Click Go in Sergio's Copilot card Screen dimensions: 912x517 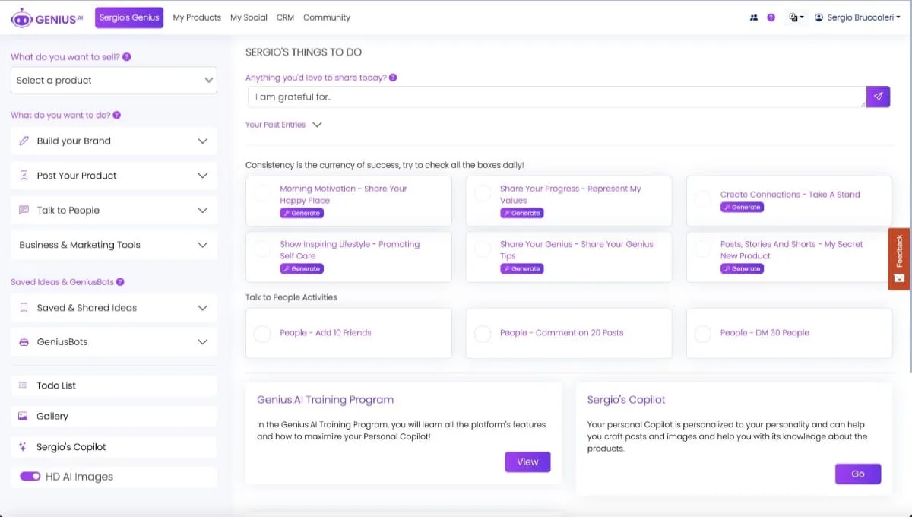tap(858, 474)
